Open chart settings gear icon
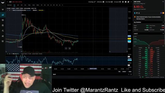This screenshot has width=165, height=93. 123,2
